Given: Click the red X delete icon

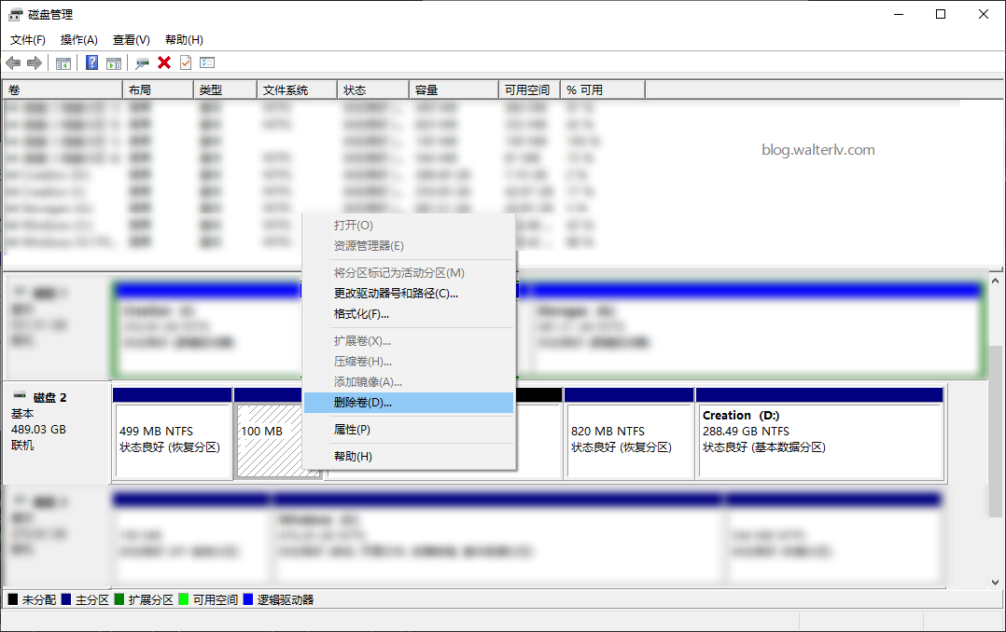Looking at the screenshot, I should pyautogui.click(x=164, y=62).
